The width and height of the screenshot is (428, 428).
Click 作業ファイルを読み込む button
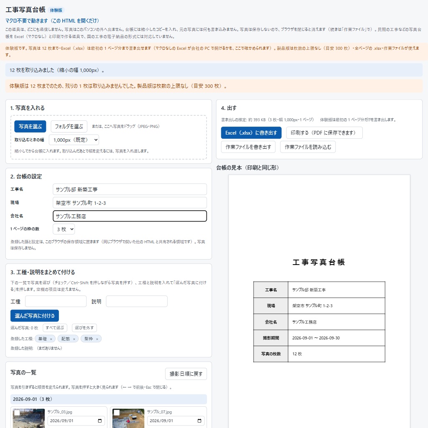point(308,147)
